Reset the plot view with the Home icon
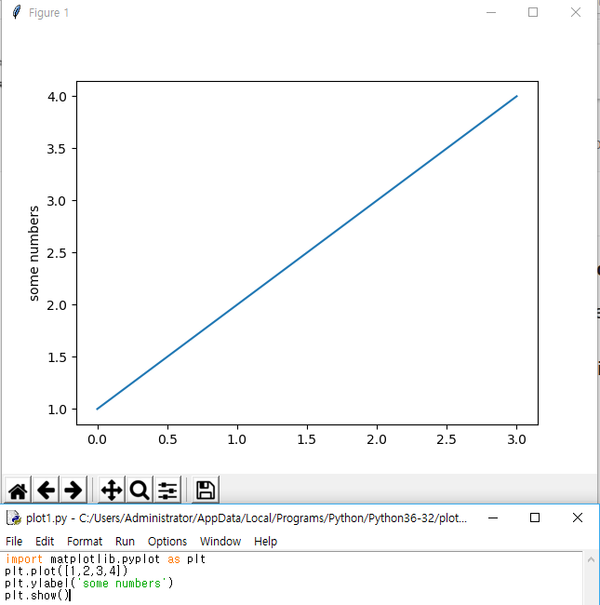Screen dimensions: 600x605 pyautogui.click(x=18, y=491)
